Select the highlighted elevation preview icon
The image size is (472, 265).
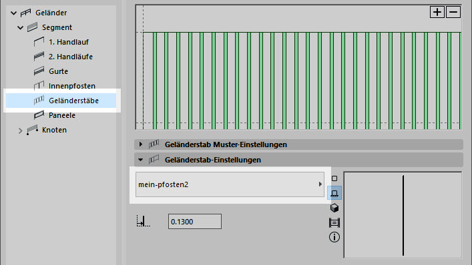(334, 193)
